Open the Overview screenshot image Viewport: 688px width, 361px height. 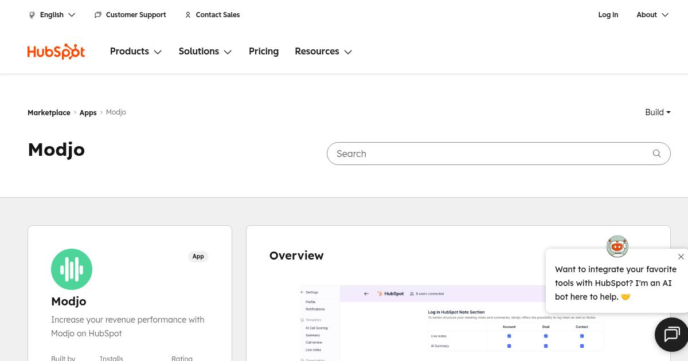tap(458, 323)
